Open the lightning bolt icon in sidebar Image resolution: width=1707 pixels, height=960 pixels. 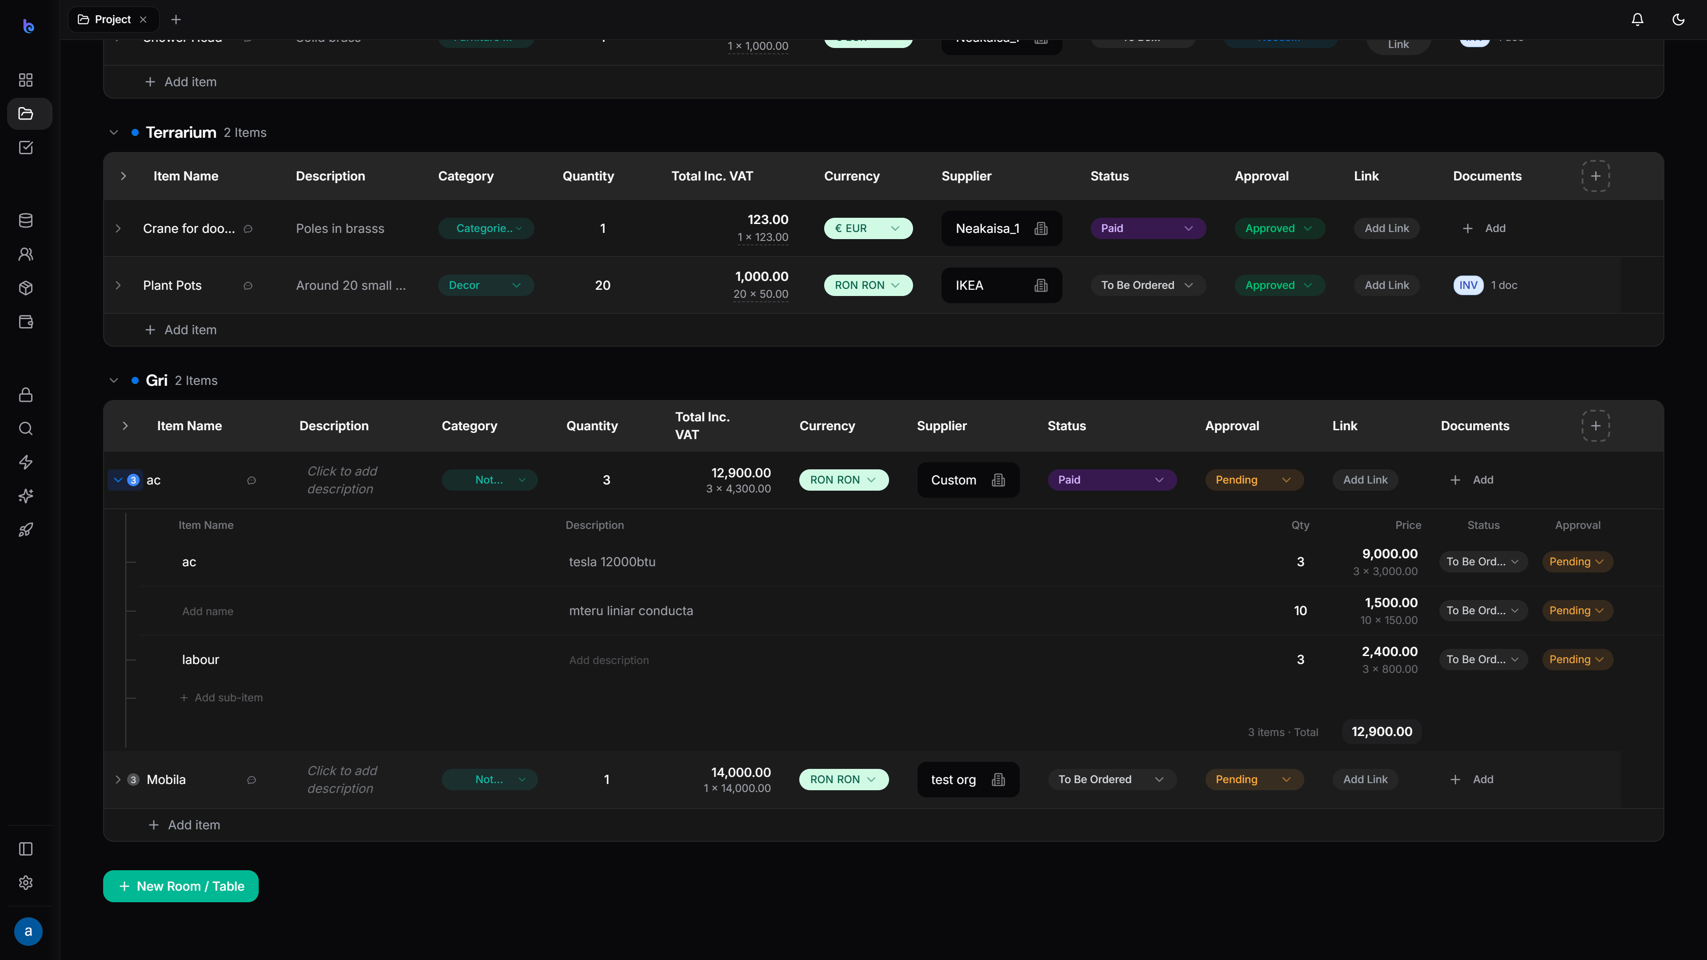point(26,462)
